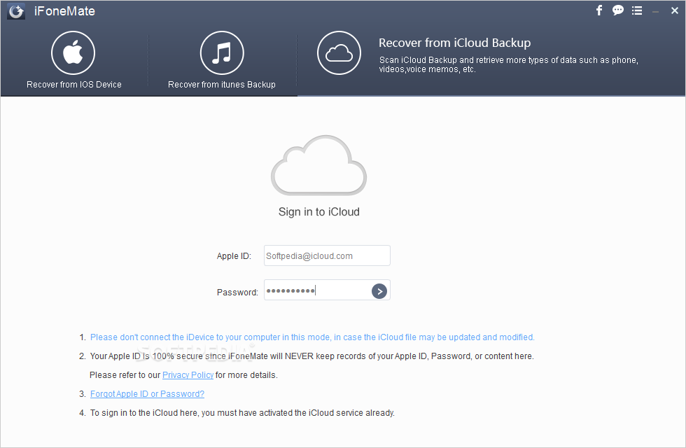Viewport: 686px width, 448px height.
Task: Click the 'Sign in to iCloud' heading
Action: point(319,211)
